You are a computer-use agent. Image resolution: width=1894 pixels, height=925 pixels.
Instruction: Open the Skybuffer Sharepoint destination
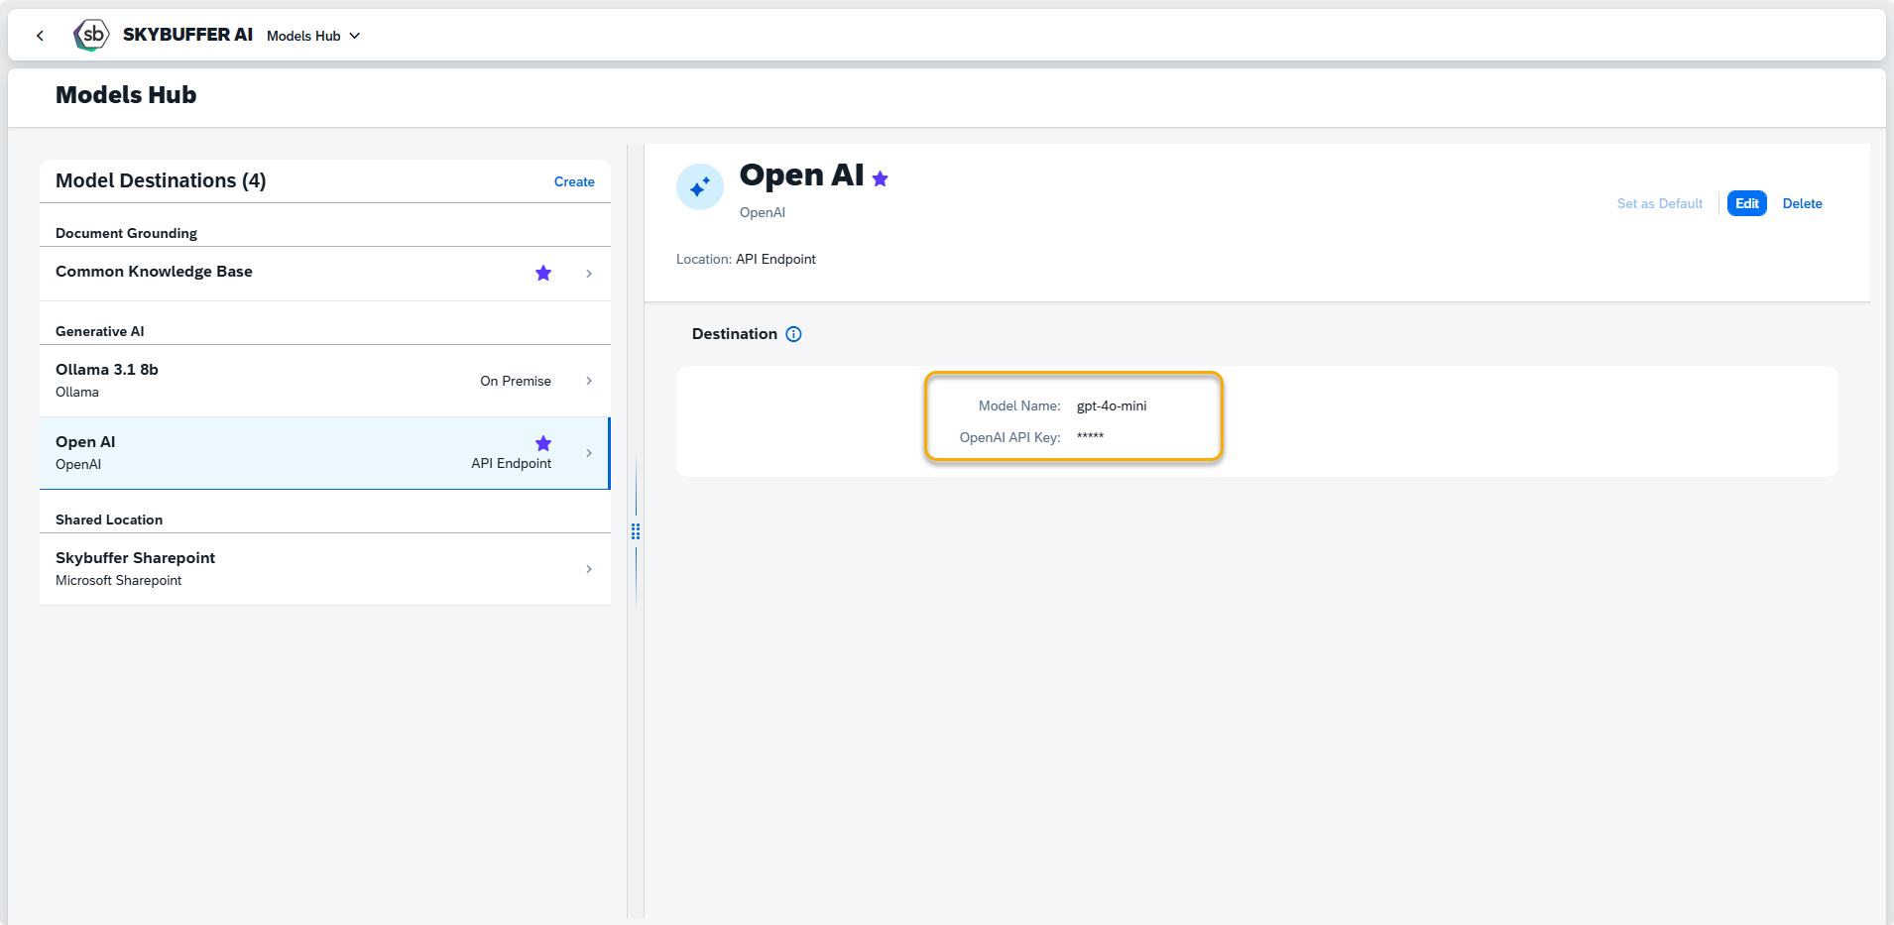(325, 569)
